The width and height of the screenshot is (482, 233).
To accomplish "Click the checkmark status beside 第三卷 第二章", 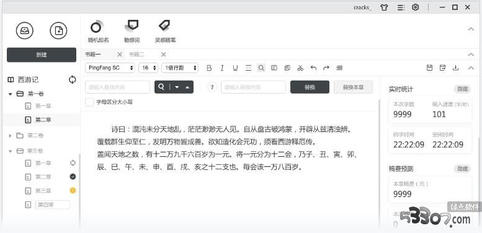I will click(73, 177).
